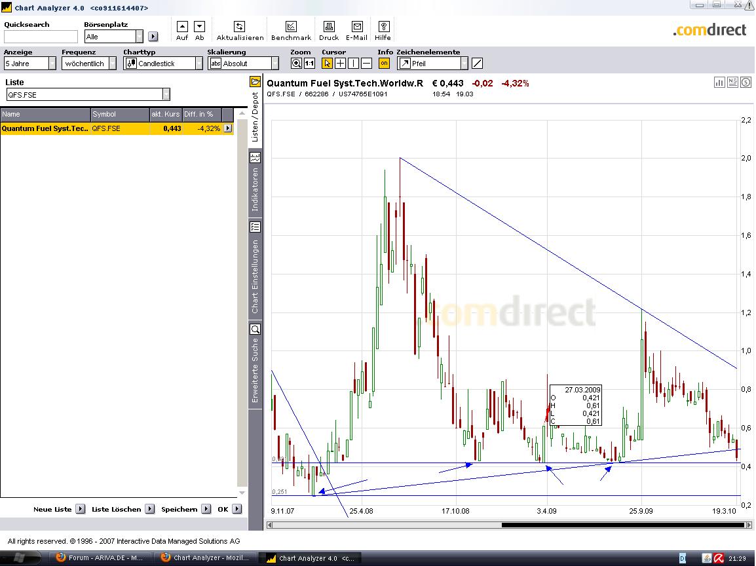
Task: Open the Hilfe help icon
Action: 384,27
